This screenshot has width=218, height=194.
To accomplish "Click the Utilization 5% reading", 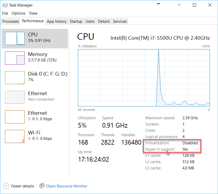I will pyautogui.click(x=82, y=125).
